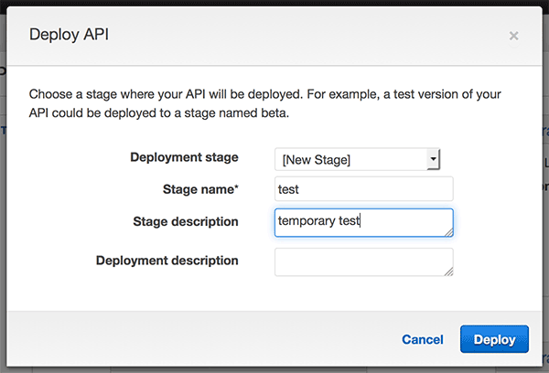Image resolution: width=549 pixels, height=373 pixels.
Task: Close the Deploy API dialog
Action: (513, 36)
